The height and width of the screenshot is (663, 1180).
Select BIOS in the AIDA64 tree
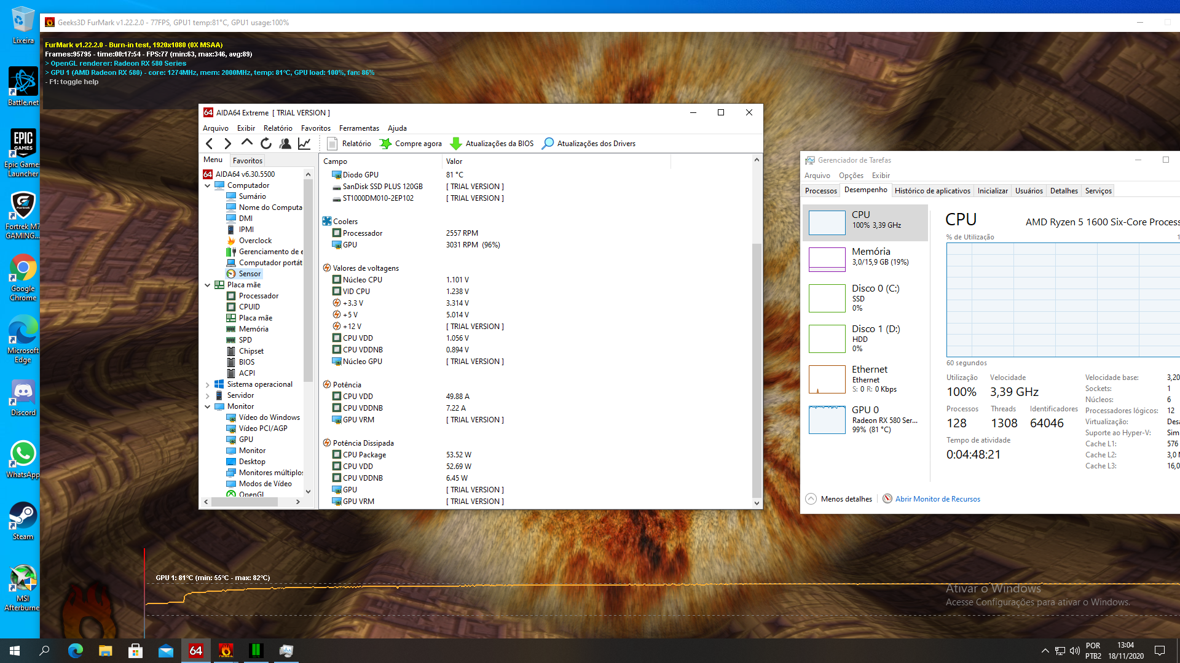[x=240, y=362]
